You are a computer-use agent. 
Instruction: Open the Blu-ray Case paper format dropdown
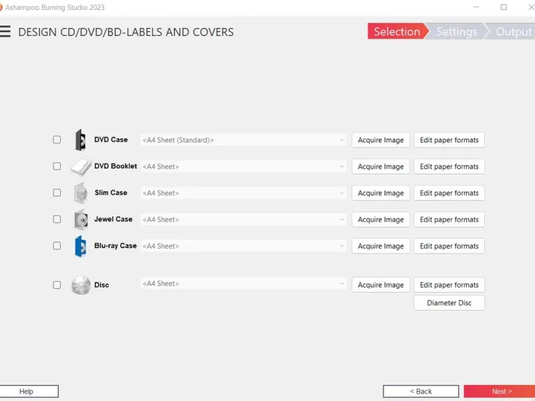(x=243, y=246)
